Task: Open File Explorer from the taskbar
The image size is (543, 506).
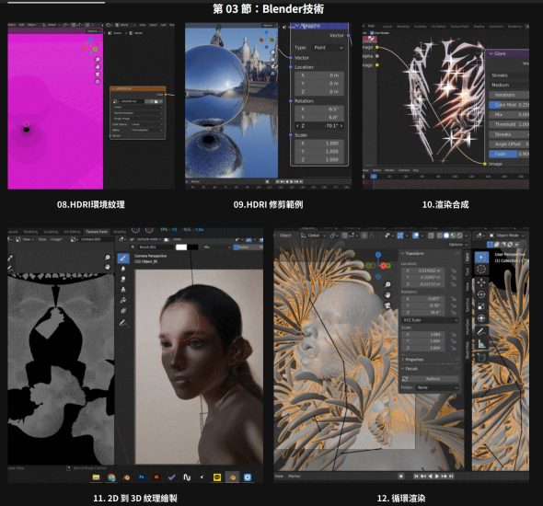Action: 96,477
